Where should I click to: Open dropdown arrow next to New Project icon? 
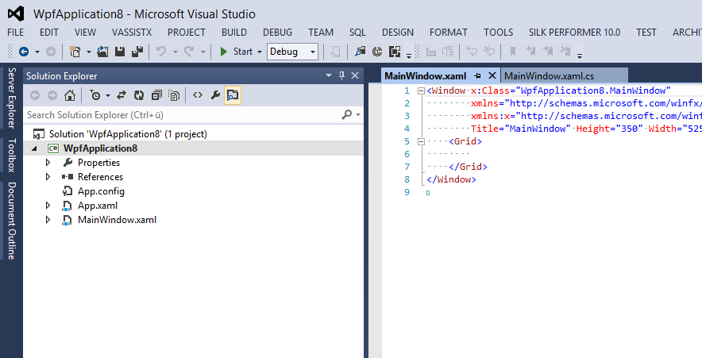coord(88,52)
